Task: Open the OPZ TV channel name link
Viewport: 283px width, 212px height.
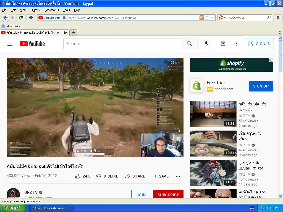Action: coord(31,192)
